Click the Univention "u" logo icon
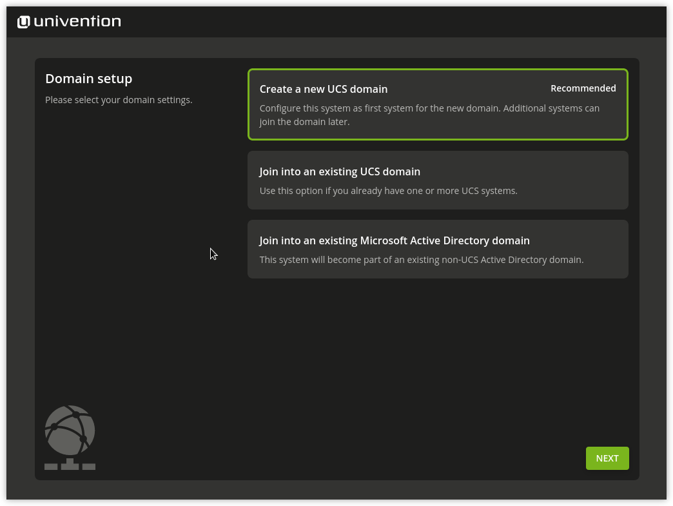673x506 pixels. pos(23,21)
